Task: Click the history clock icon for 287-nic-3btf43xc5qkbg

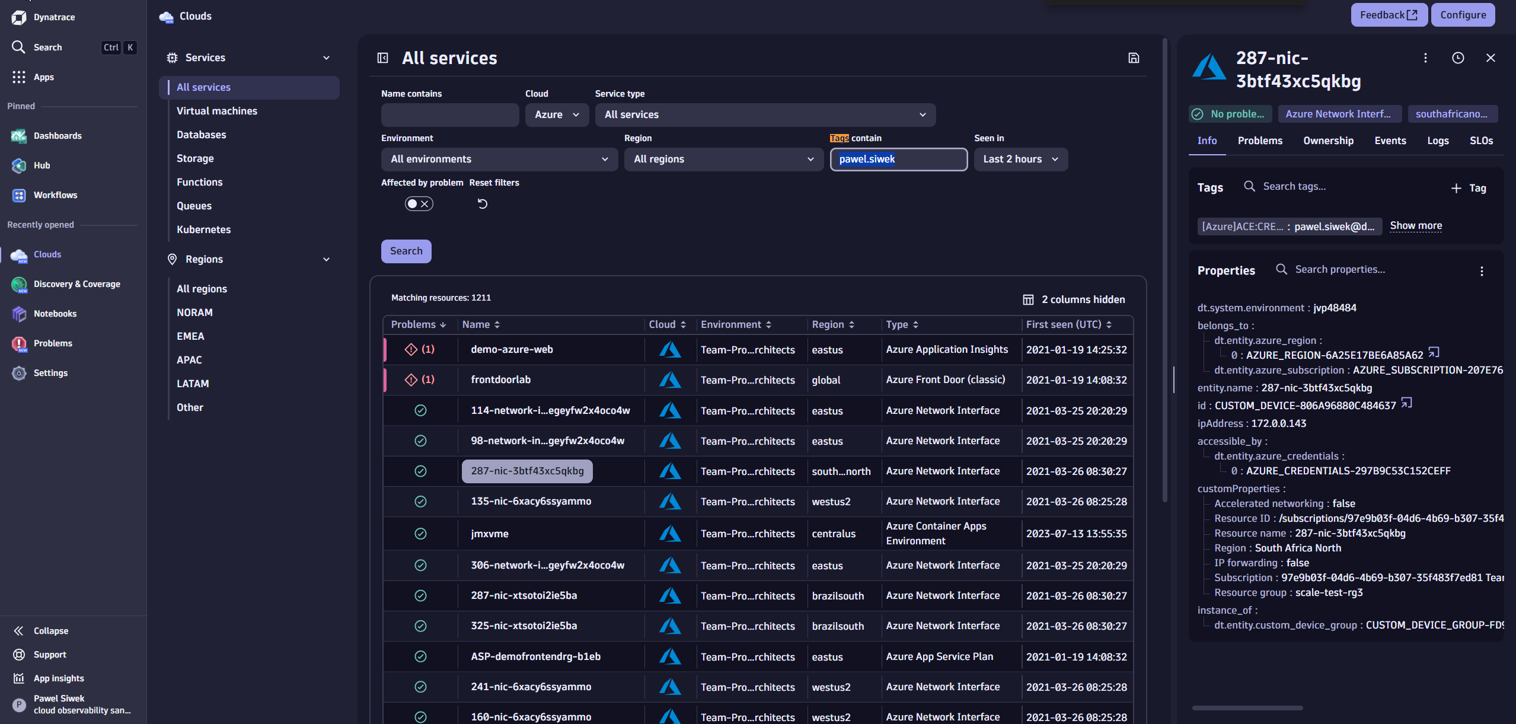Action: (x=1458, y=58)
